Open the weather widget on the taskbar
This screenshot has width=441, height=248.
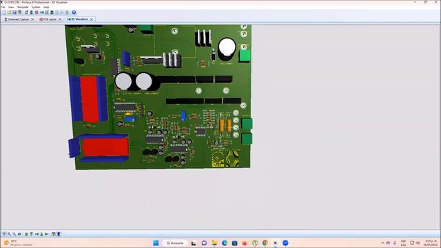point(18,243)
